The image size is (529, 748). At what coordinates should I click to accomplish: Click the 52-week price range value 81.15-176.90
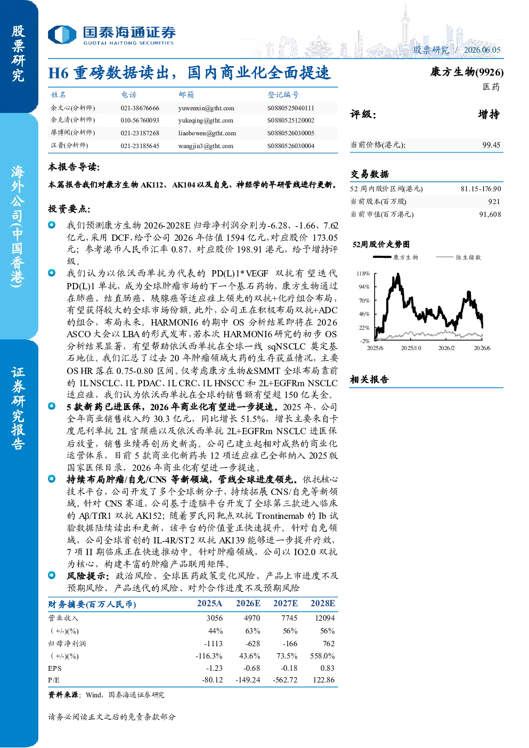coord(481,189)
